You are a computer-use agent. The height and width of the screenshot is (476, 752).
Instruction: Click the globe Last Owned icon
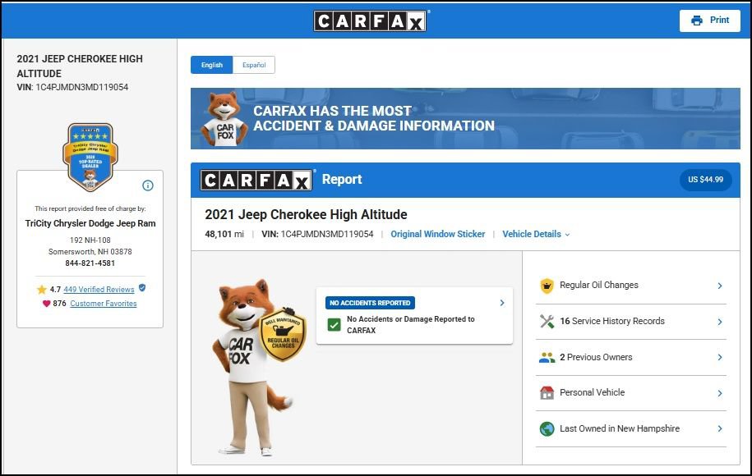pyautogui.click(x=547, y=428)
